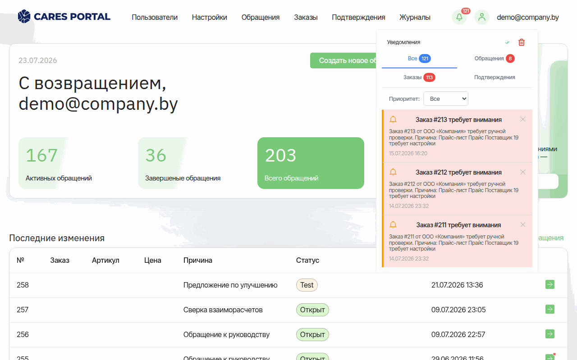Screen dimensions: 577x360
Task: Dismiss the Заказ #211 notification
Action: click(x=523, y=225)
